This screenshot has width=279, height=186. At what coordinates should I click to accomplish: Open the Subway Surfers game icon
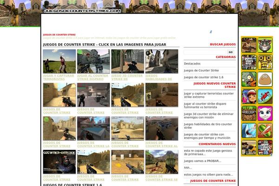[249, 96]
